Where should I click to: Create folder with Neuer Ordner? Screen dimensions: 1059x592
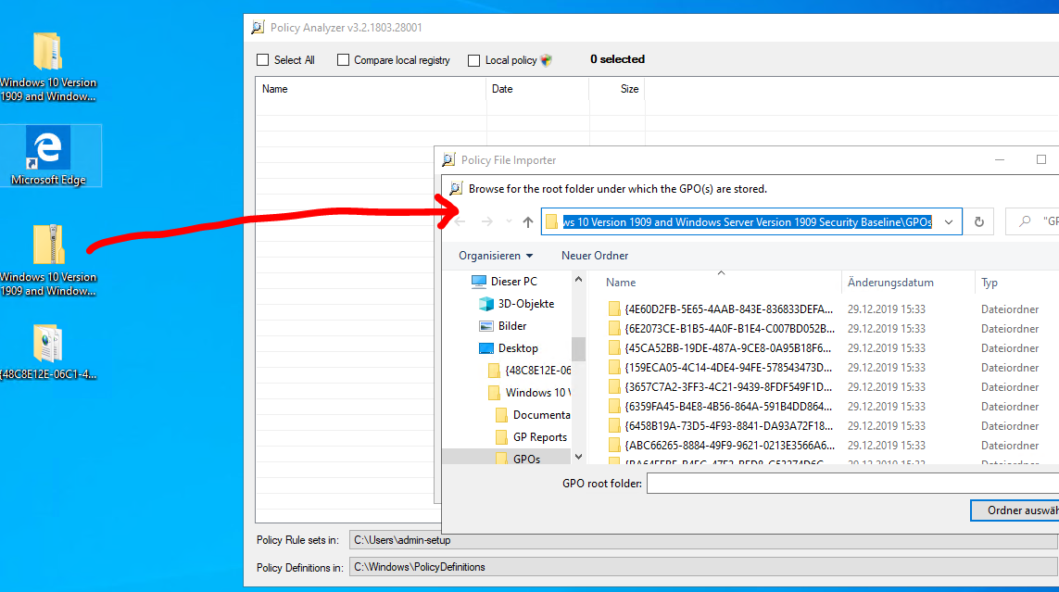click(x=594, y=256)
